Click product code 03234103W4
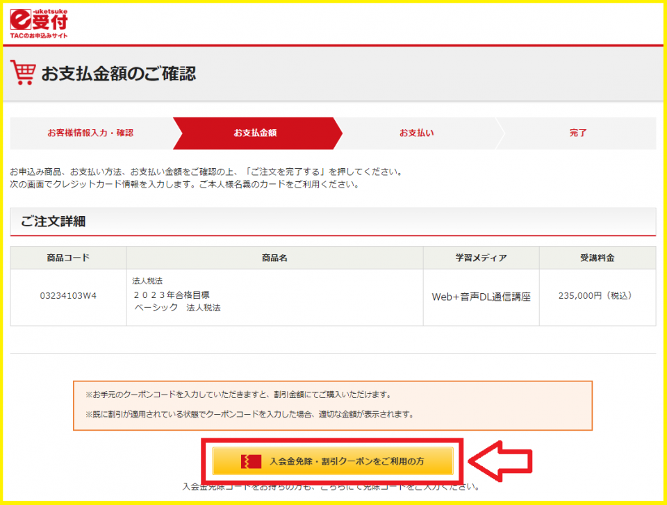The height and width of the screenshot is (505, 667). pyautogui.click(x=68, y=295)
